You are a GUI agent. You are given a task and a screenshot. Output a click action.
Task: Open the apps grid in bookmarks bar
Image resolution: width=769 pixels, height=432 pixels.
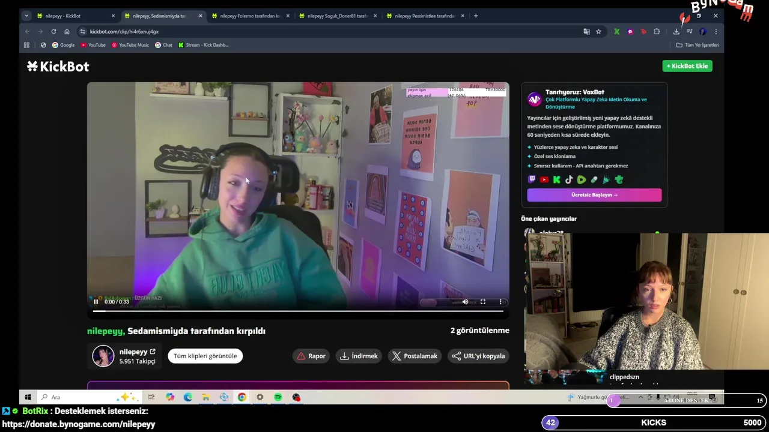(26, 45)
